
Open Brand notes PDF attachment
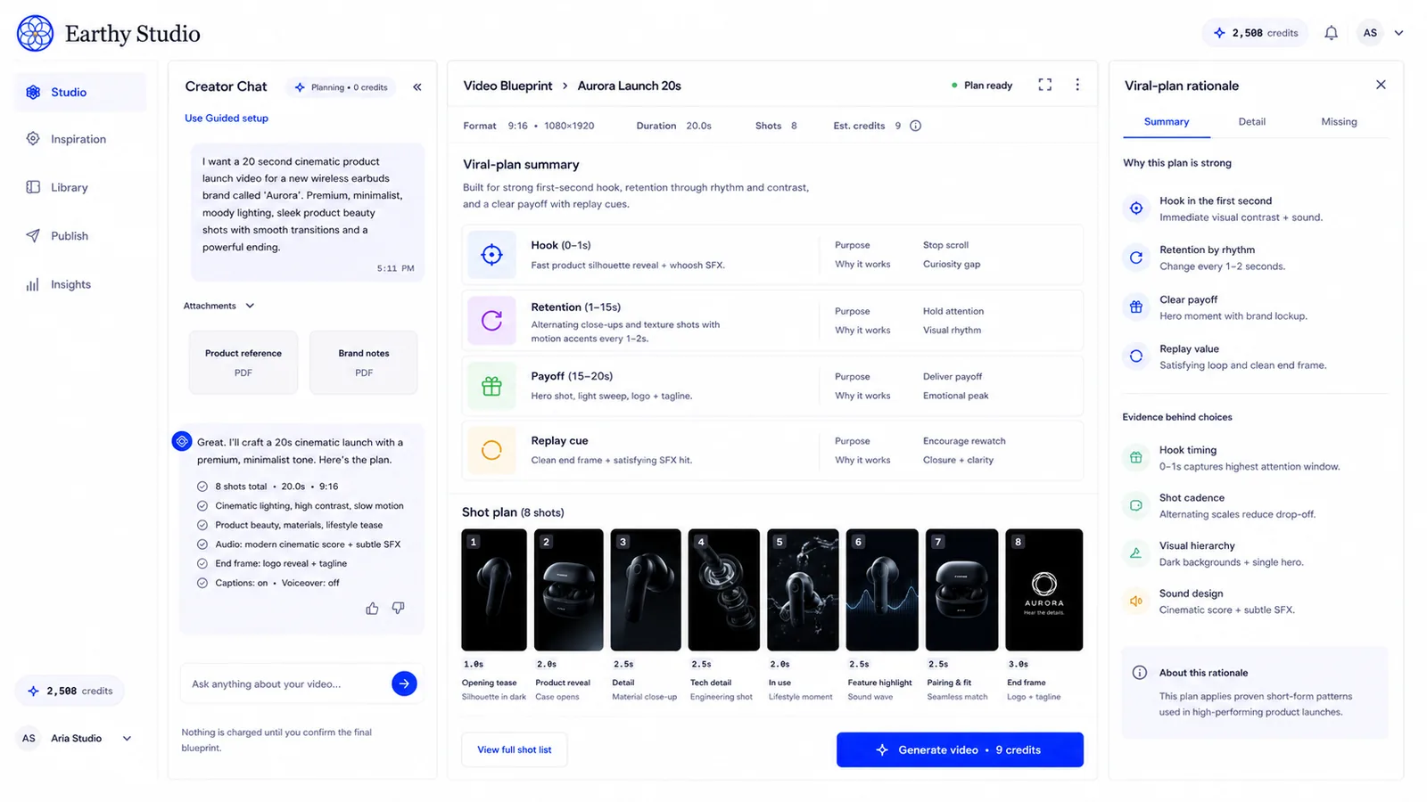tap(364, 363)
